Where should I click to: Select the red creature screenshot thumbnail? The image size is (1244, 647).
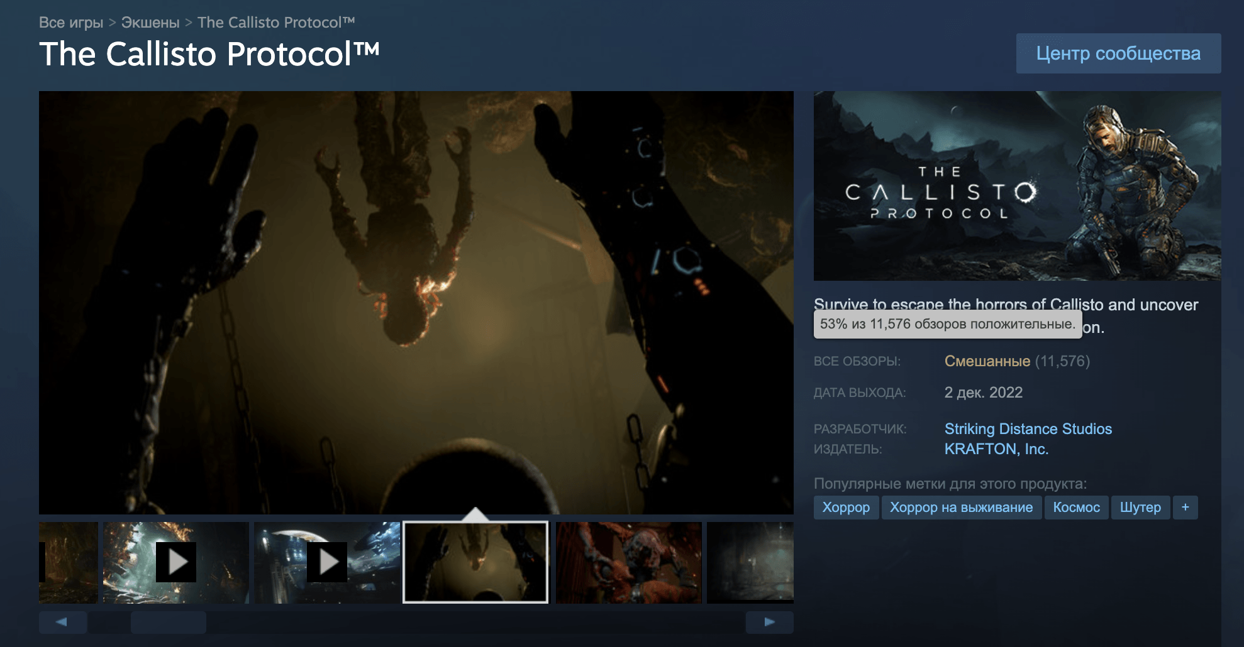(628, 562)
